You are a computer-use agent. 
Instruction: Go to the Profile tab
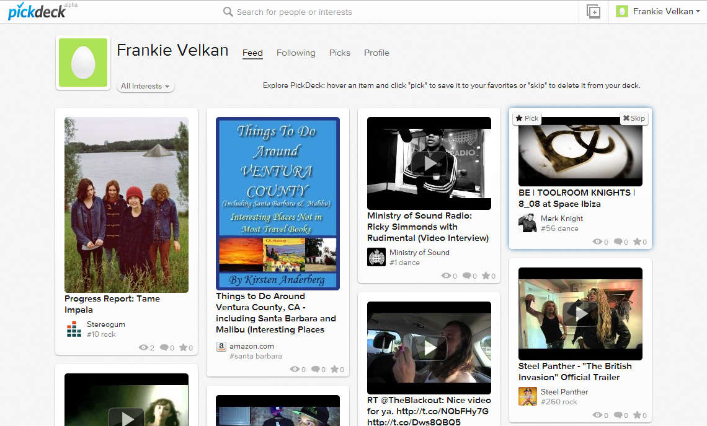click(376, 53)
